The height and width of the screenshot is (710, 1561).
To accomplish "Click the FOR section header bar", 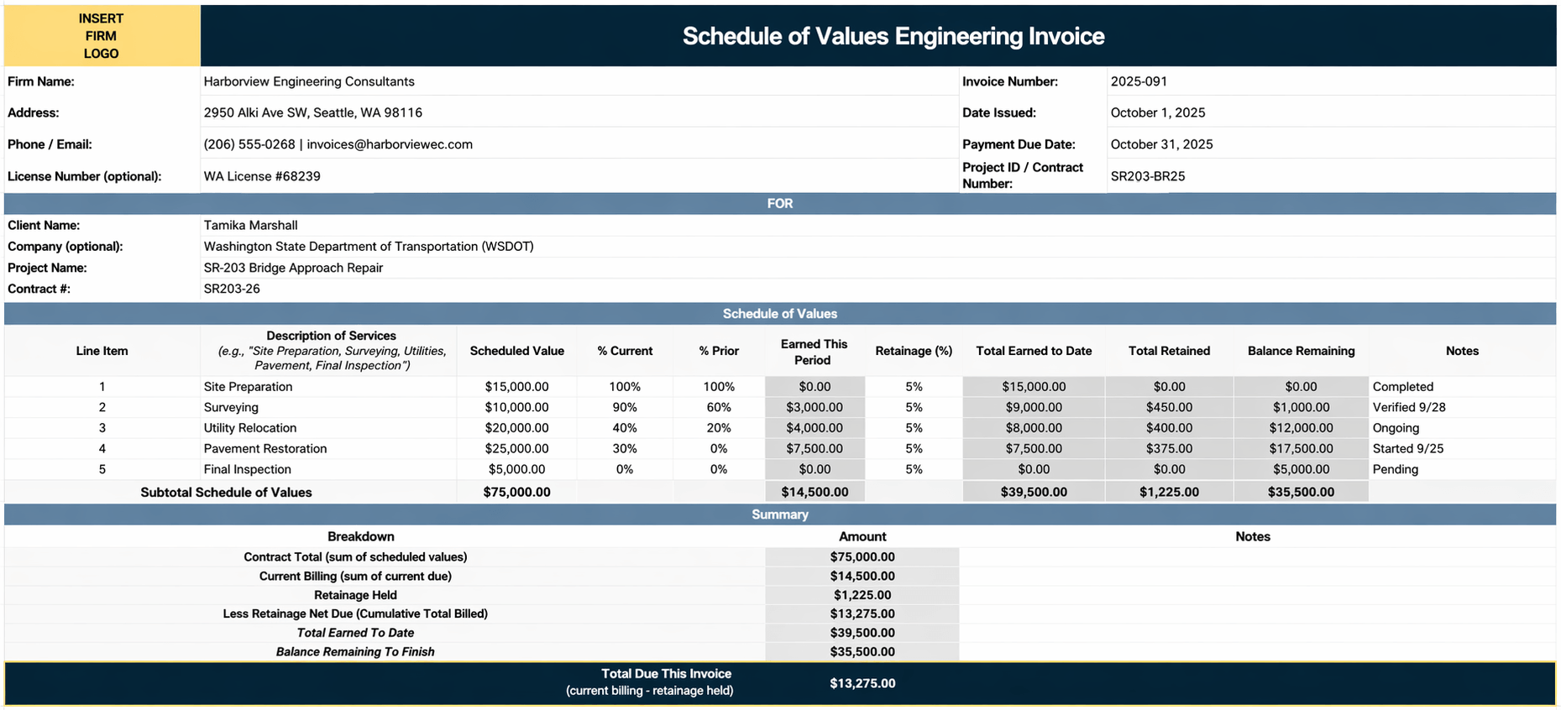I will [x=780, y=204].
